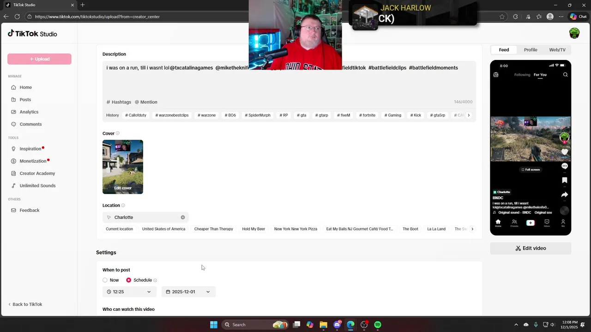
Task: Switch the preview to the Web/TV tab
Action: pos(557,50)
